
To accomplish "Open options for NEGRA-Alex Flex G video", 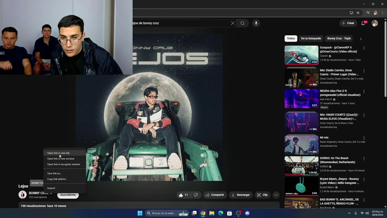I will pos(364,91).
